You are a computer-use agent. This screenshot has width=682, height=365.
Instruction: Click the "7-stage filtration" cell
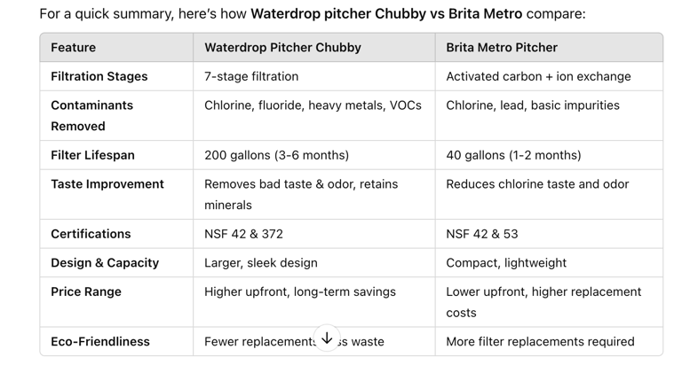[251, 76]
